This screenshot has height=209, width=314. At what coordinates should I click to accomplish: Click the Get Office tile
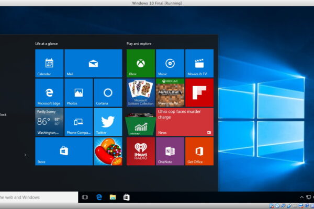[199, 151]
